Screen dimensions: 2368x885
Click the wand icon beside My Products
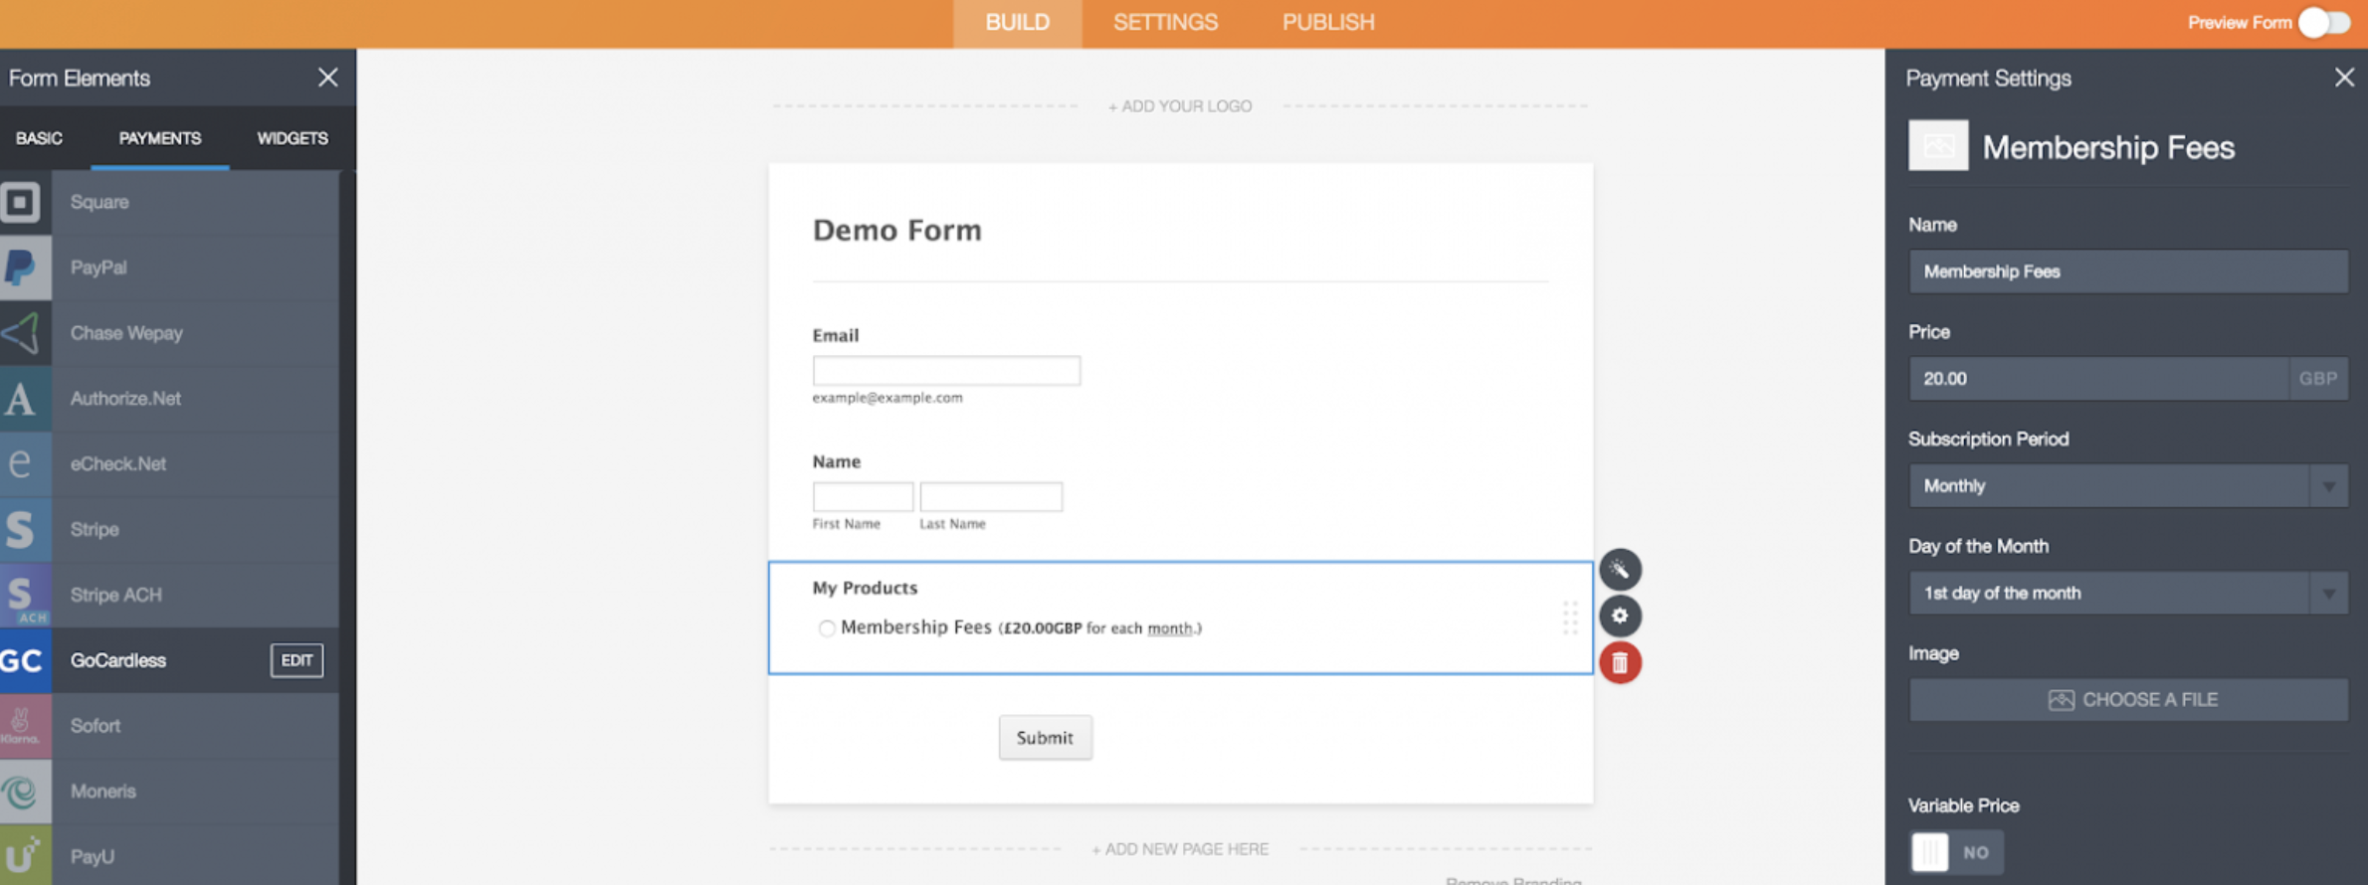point(1620,570)
